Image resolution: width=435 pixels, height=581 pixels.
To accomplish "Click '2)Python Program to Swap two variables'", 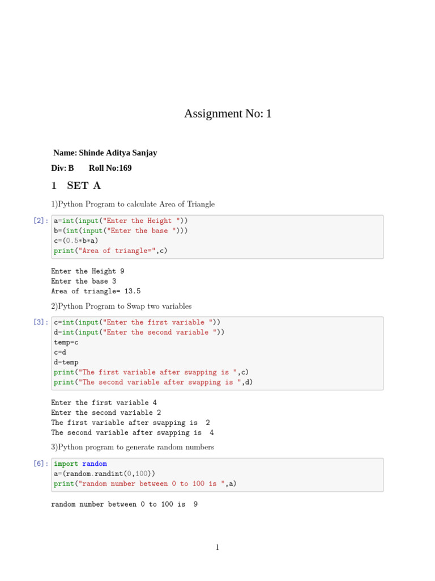I will click(121, 306).
